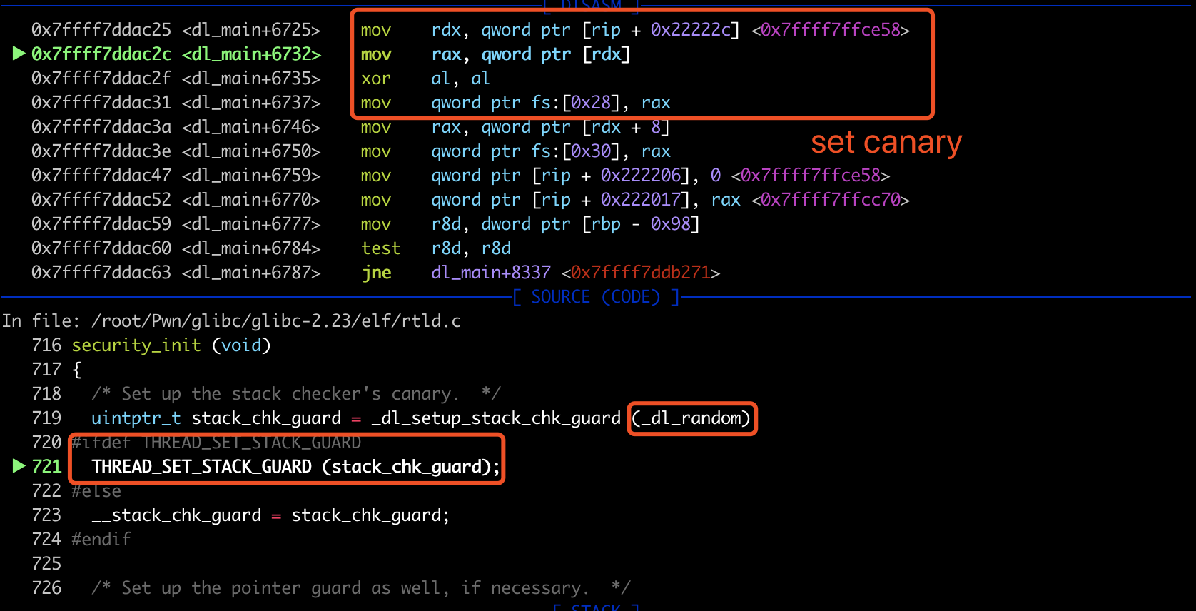Click line number 726
Viewport: 1196px width, 611px height.
coord(46,588)
